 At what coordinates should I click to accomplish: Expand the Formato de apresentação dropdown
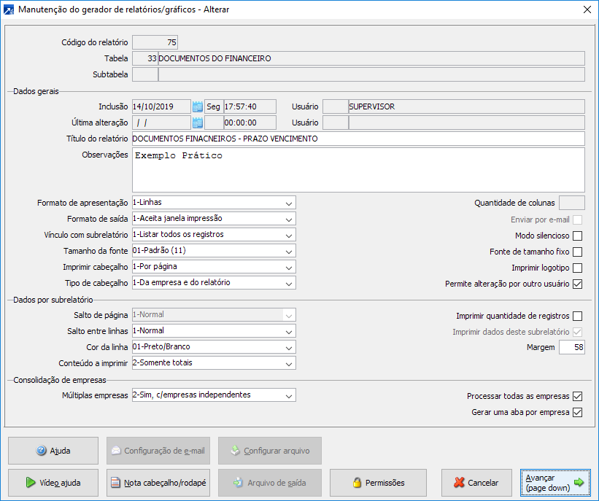(x=289, y=203)
